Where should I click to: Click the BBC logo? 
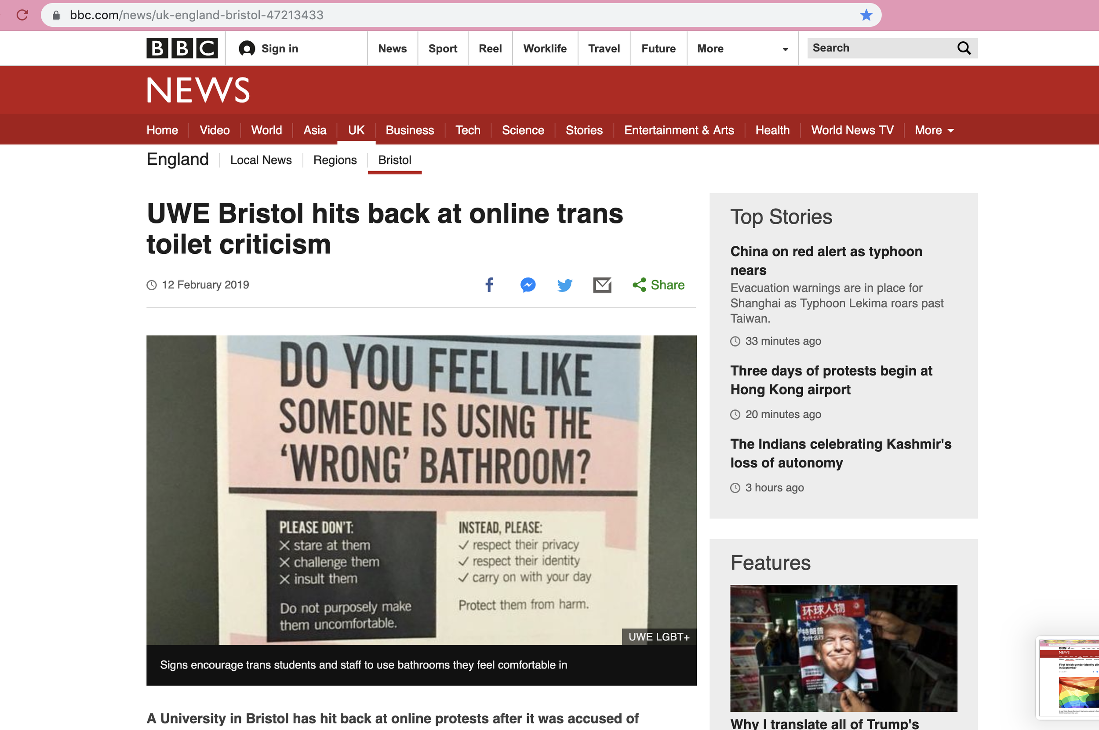pos(182,48)
